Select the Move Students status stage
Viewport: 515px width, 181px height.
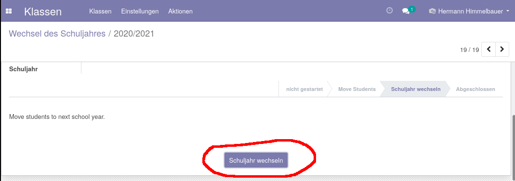click(357, 89)
